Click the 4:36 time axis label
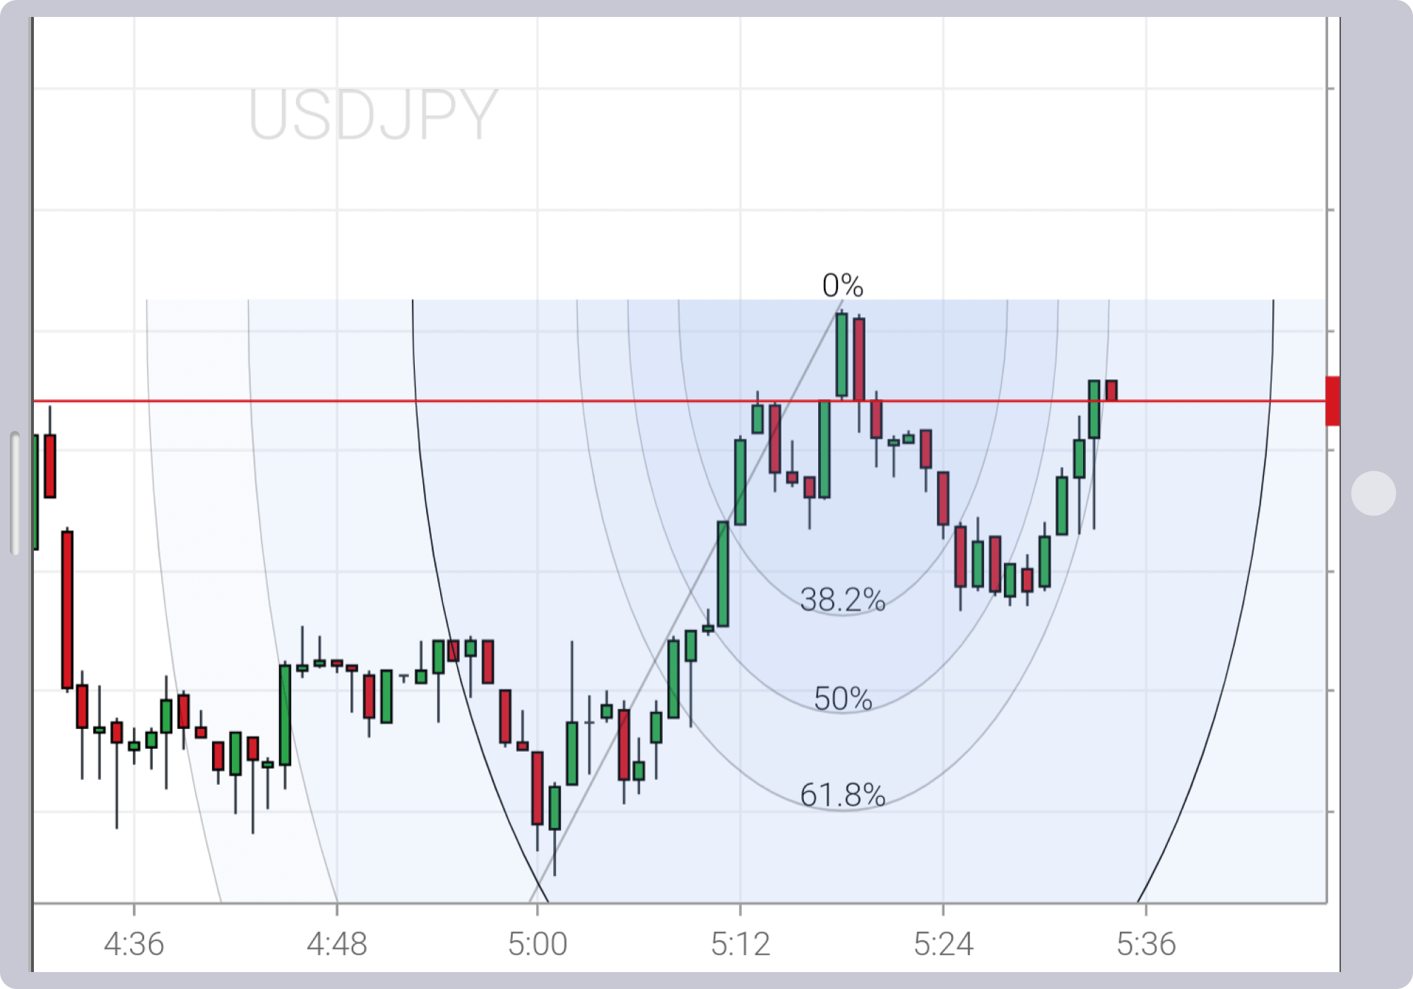This screenshot has width=1413, height=989. coord(134,944)
